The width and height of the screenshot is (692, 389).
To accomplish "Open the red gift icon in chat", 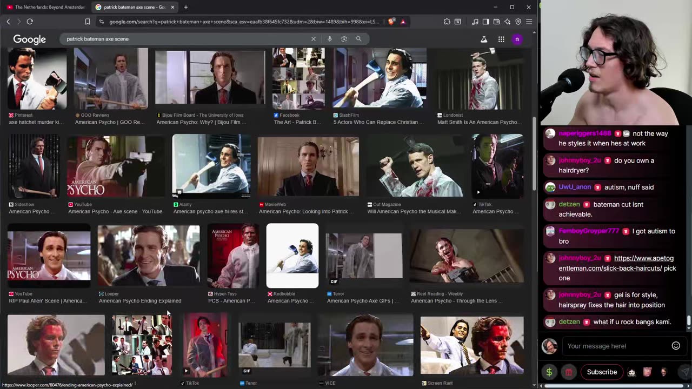I will (x=568, y=372).
